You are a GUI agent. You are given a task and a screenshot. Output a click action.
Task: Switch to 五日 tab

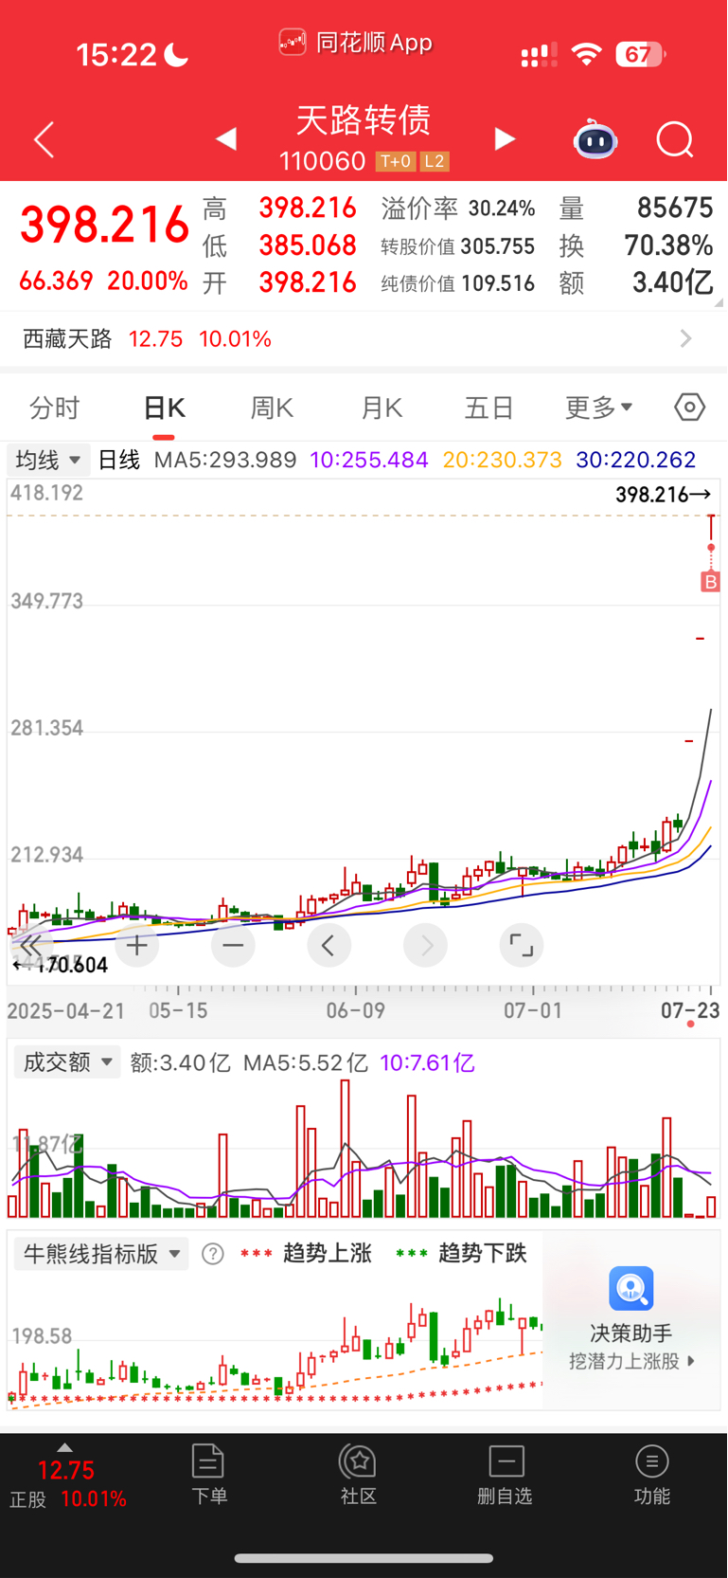click(x=489, y=408)
